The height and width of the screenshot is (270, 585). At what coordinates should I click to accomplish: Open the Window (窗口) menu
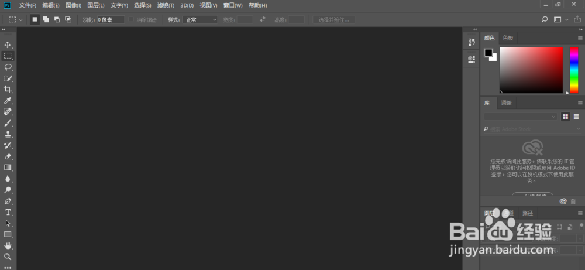click(233, 5)
